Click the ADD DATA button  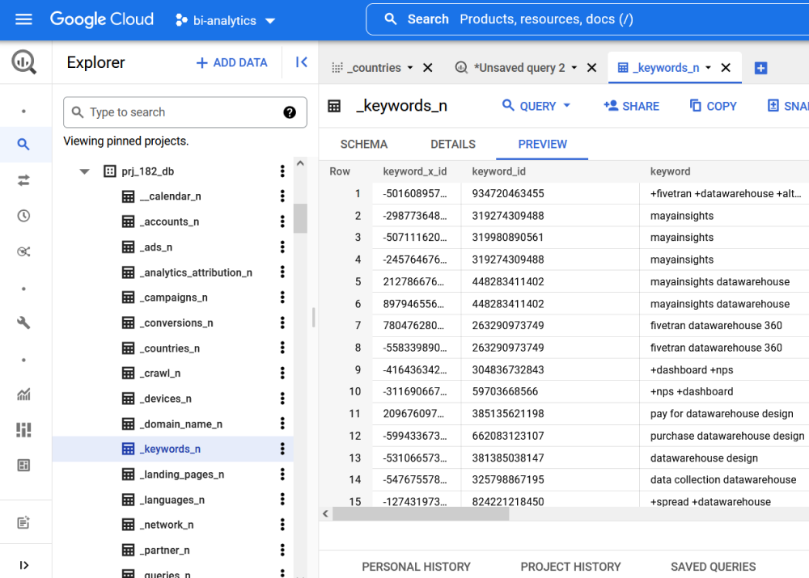pyautogui.click(x=232, y=62)
